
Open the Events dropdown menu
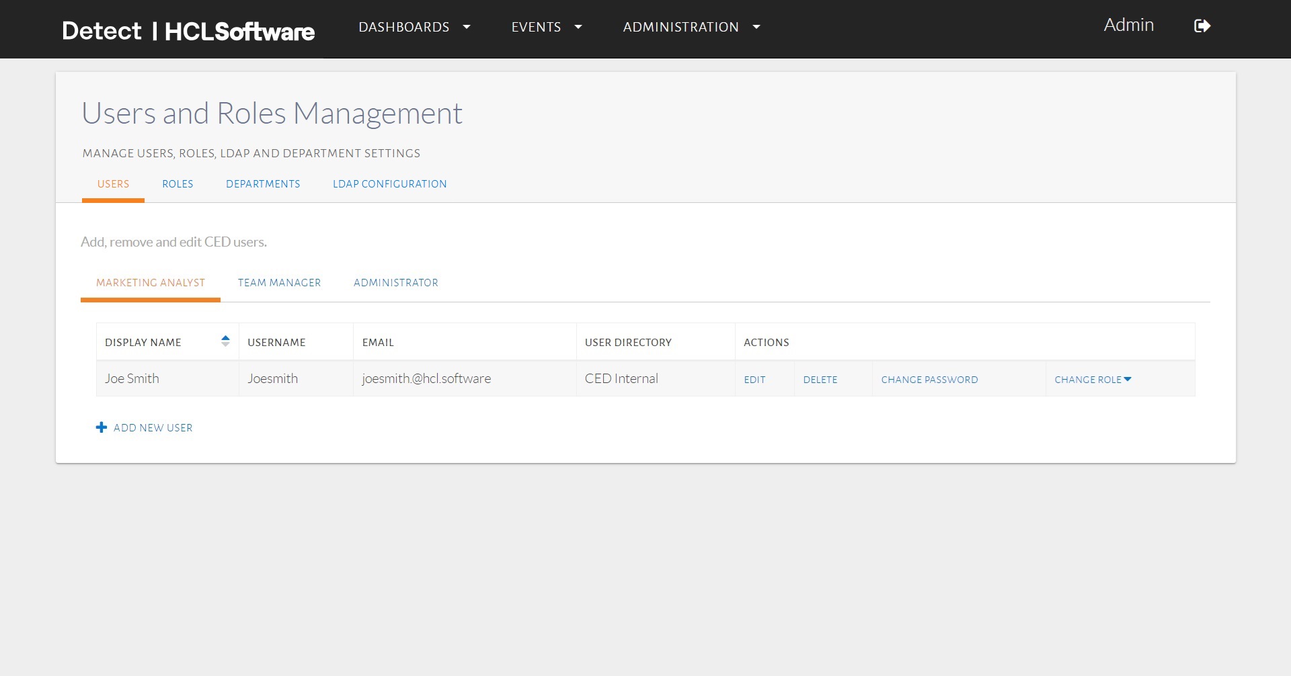point(546,27)
